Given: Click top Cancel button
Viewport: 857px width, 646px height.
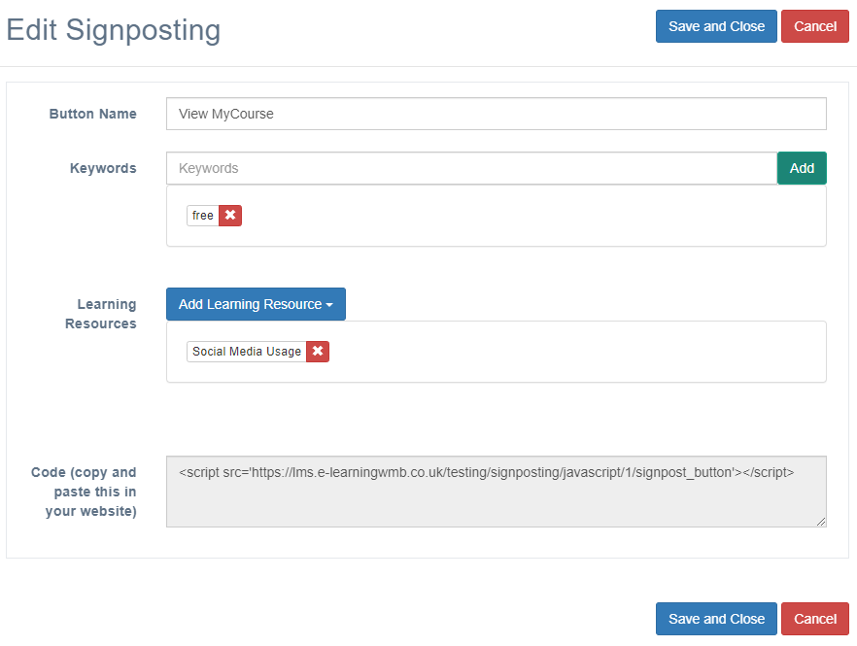Looking at the screenshot, I should coord(815,26).
